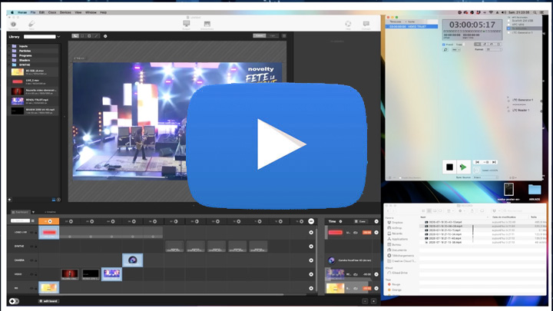Image resolution: width=553 pixels, height=311 pixels.
Task: Click the edit board button
Action: click(48, 301)
